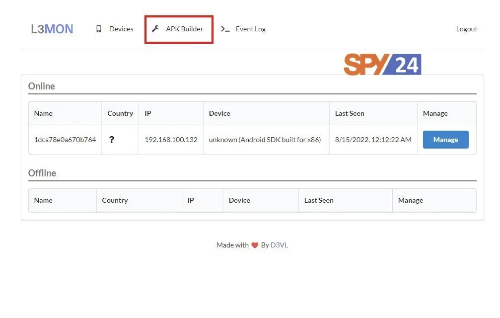Screen dimensions: 500x318
Task: Click the blue Manage button for device 1dca78e0a670b764
Action: (446, 140)
